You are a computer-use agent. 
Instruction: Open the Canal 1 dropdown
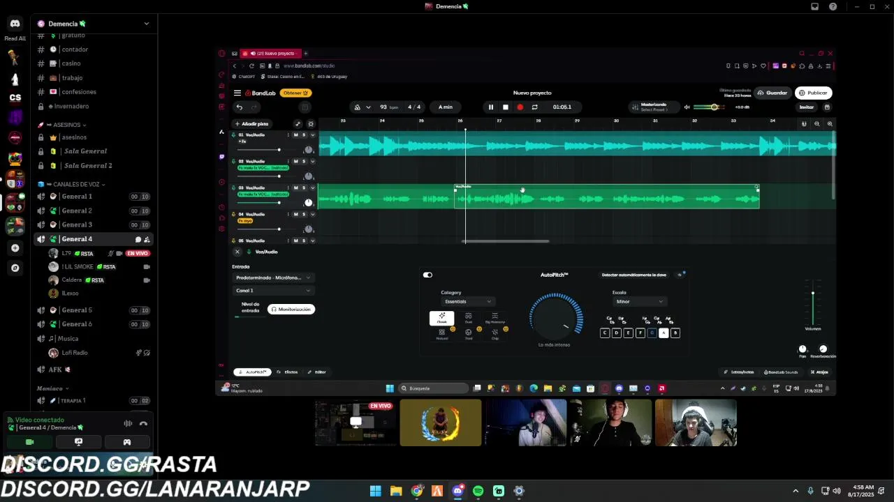[273, 291]
